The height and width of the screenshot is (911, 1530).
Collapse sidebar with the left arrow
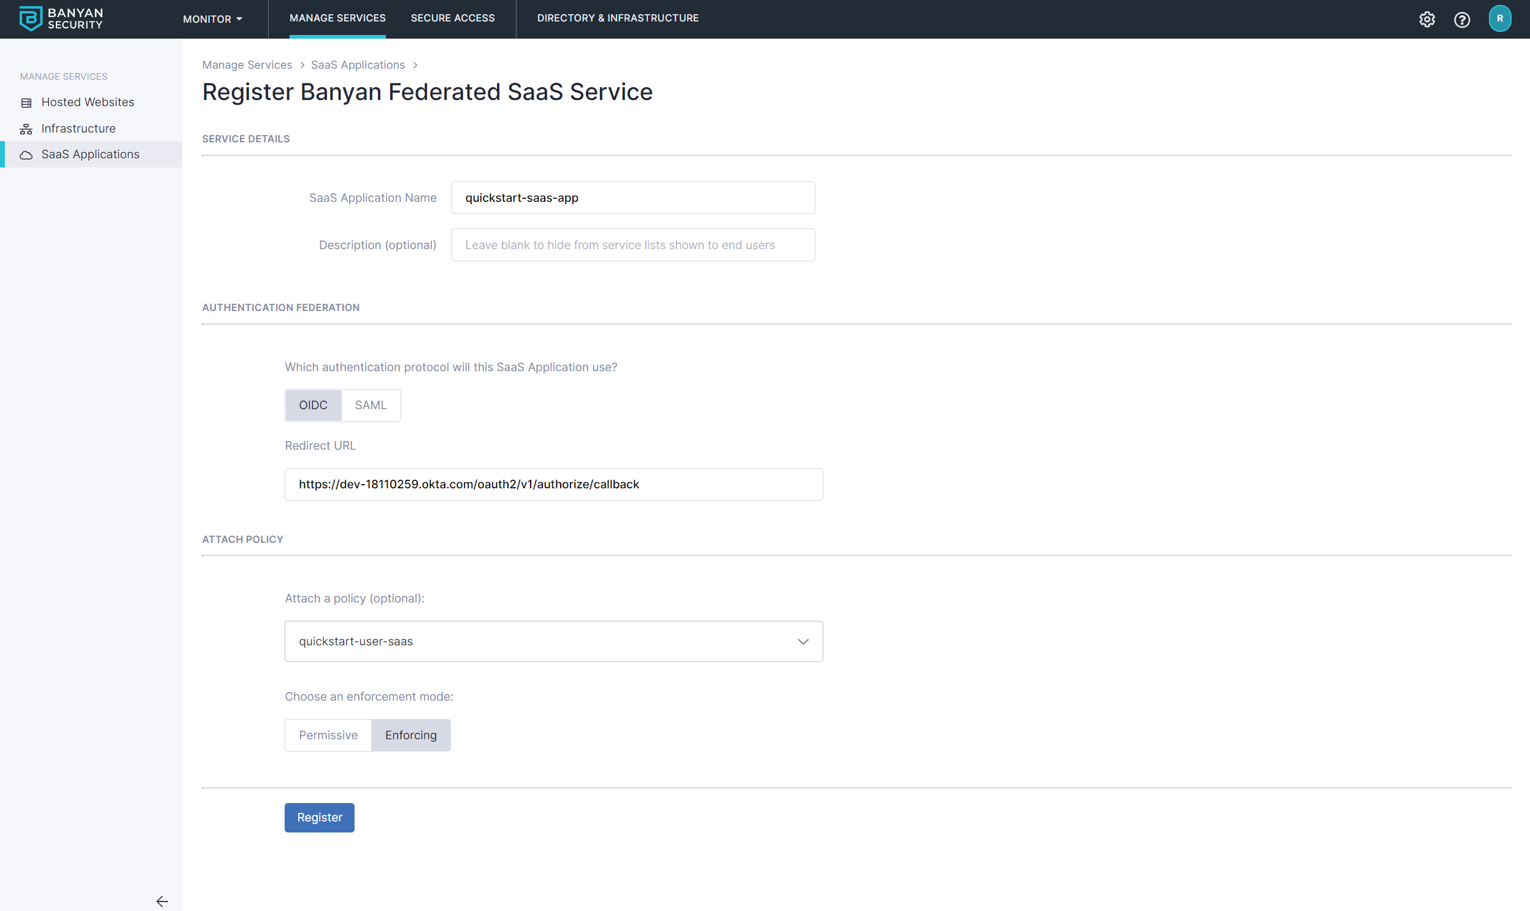tap(162, 901)
